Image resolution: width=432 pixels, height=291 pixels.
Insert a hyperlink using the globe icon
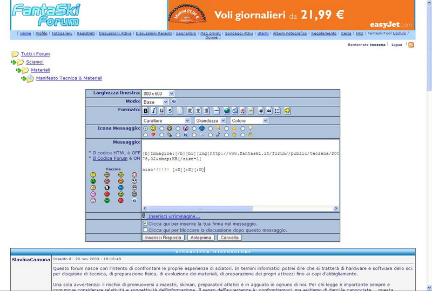227,111
